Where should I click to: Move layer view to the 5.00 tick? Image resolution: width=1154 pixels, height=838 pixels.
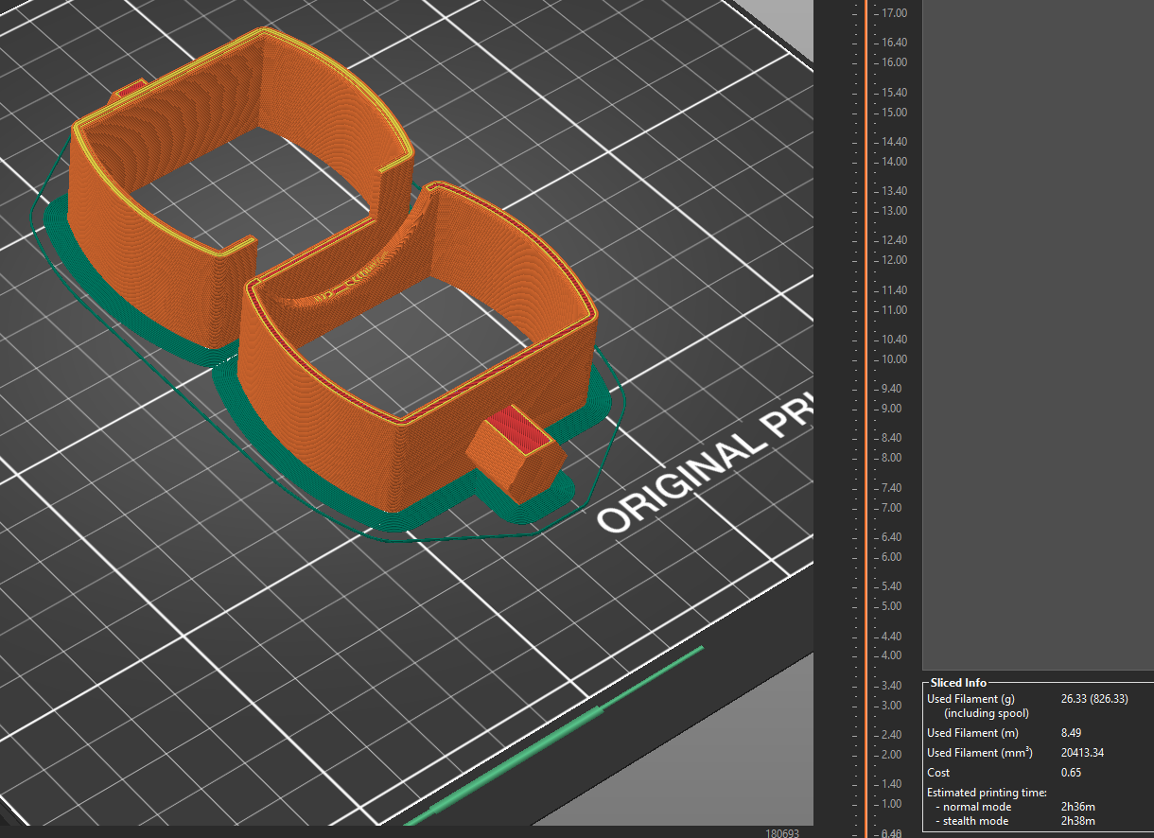click(x=894, y=606)
